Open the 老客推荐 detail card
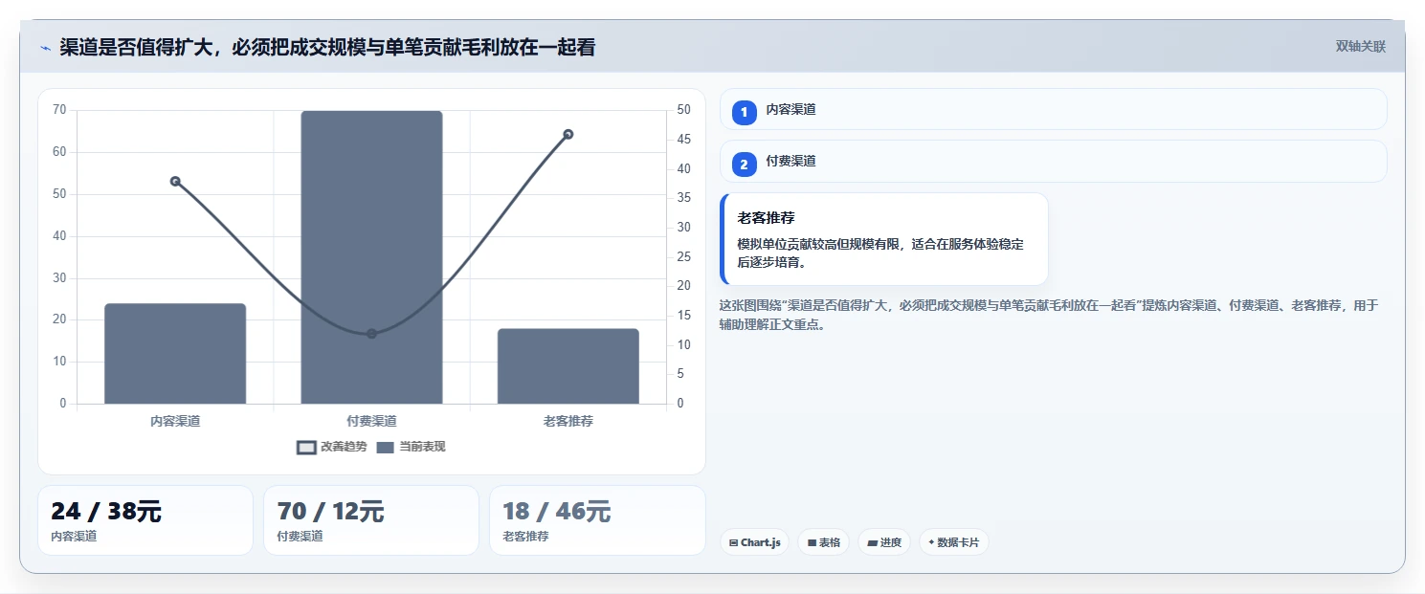 (x=884, y=239)
